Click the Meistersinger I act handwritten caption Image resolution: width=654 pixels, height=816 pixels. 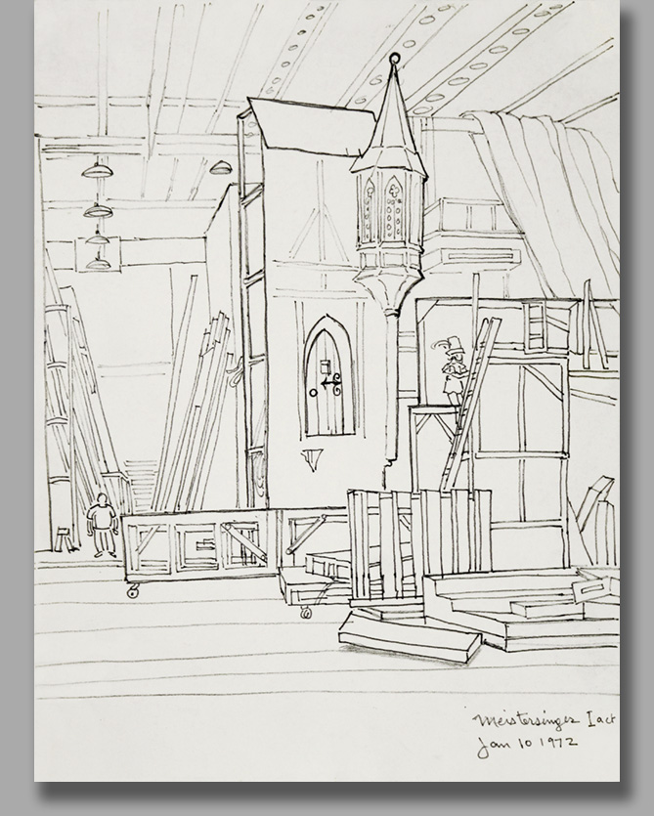tap(545, 719)
